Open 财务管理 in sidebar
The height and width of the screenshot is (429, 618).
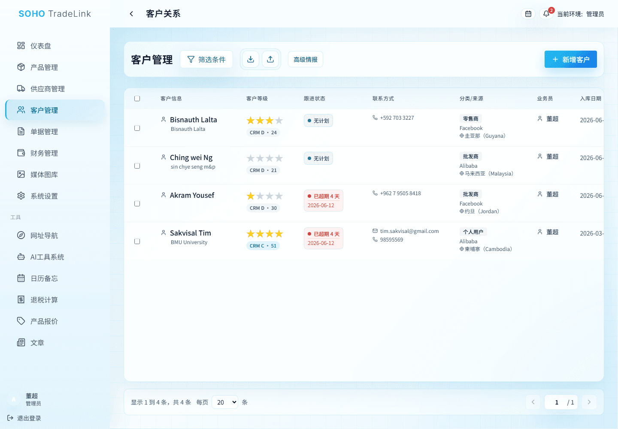55,153
